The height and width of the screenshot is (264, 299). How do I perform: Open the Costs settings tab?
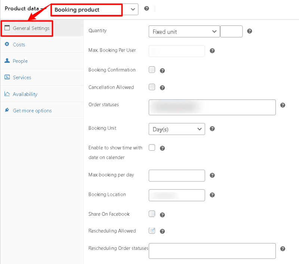[18, 44]
